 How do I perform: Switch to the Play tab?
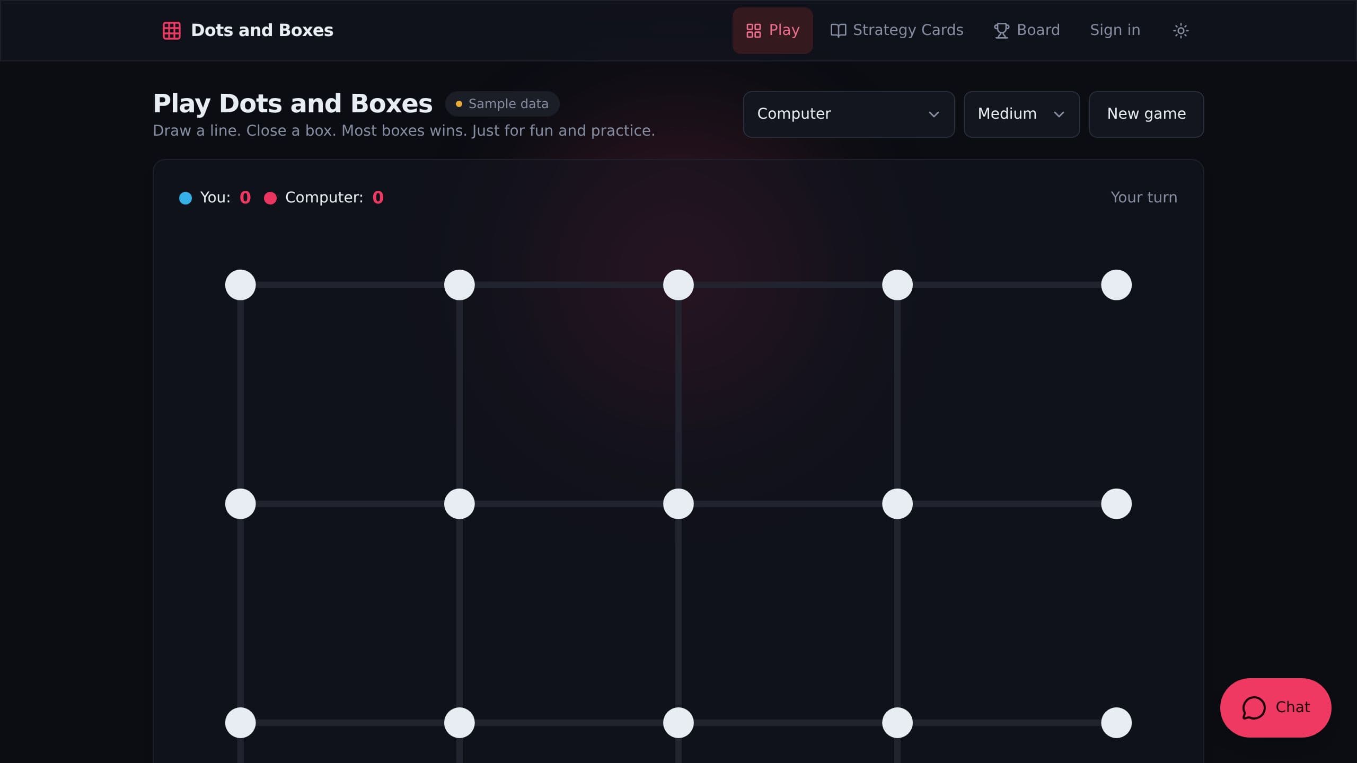point(772,30)
